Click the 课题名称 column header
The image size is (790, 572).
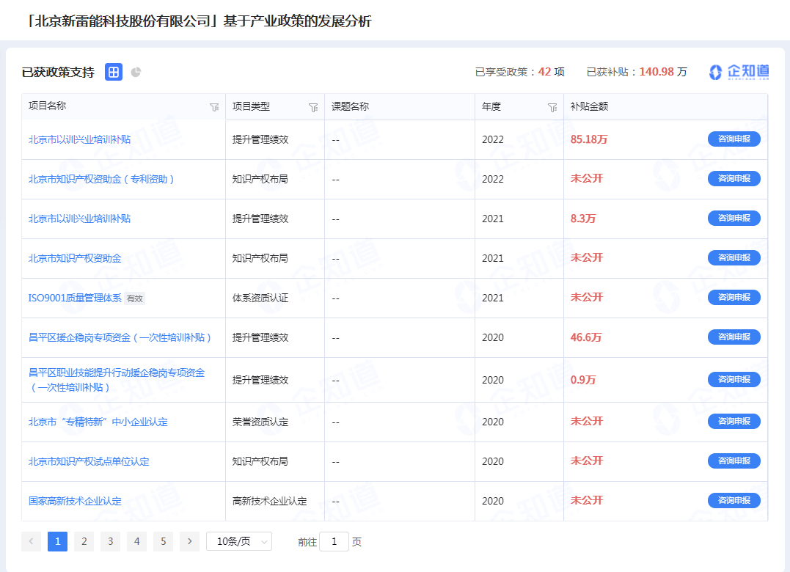point(350,107)
